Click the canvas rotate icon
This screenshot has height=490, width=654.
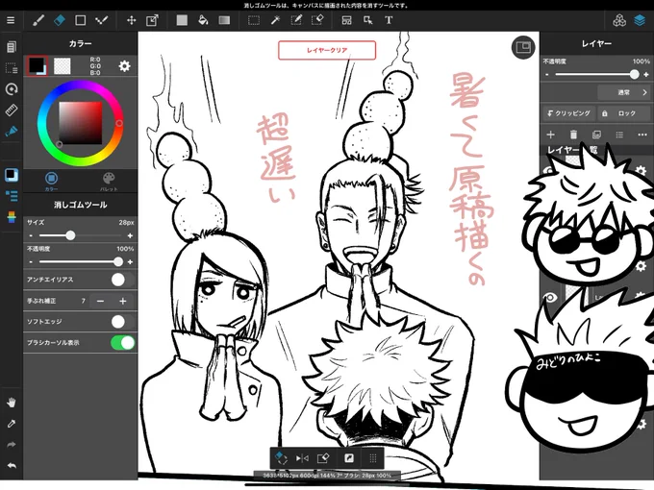12,88
